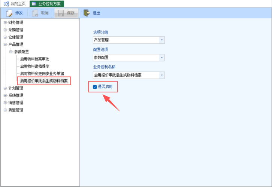Click the 保存 (Save) disk icon
272x187 pixels.
coord(61,13)
